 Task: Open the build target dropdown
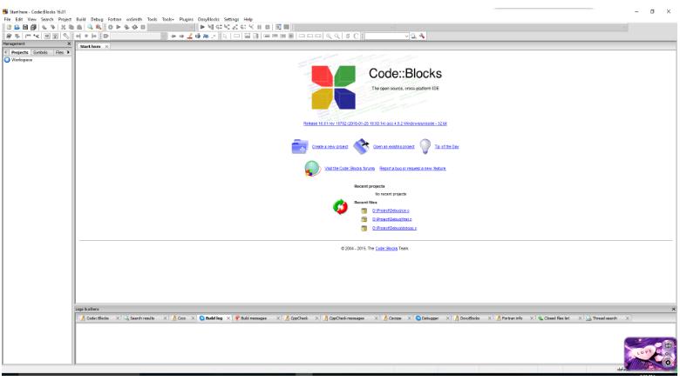[x=171, y=27]
